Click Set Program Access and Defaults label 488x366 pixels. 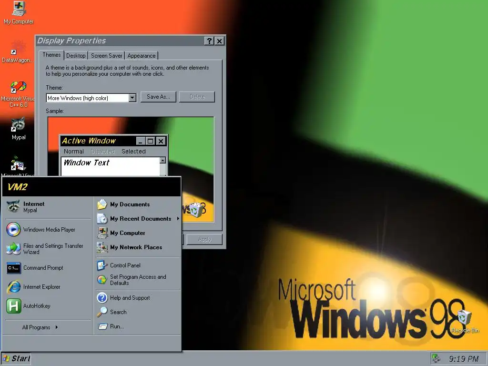point(138,280)
